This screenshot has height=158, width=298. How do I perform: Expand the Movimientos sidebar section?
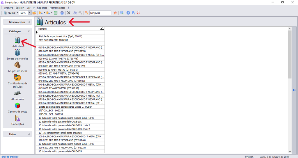pos(17,22)
